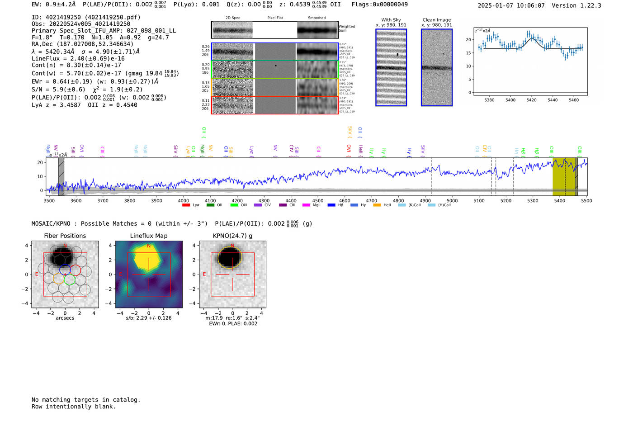Select the red-bordered fiber spectrum row
This screenshot has height=431, width=633.
pos(274,105)
